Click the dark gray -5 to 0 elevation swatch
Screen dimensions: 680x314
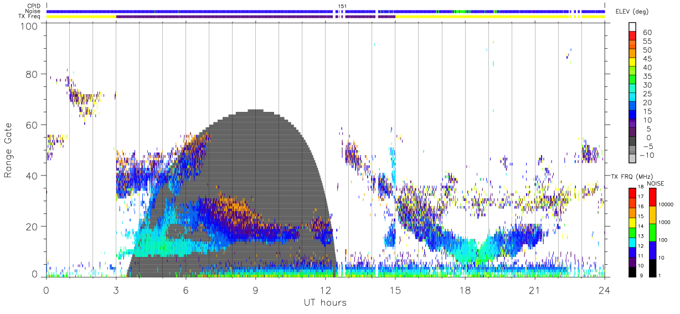[632, 142]
